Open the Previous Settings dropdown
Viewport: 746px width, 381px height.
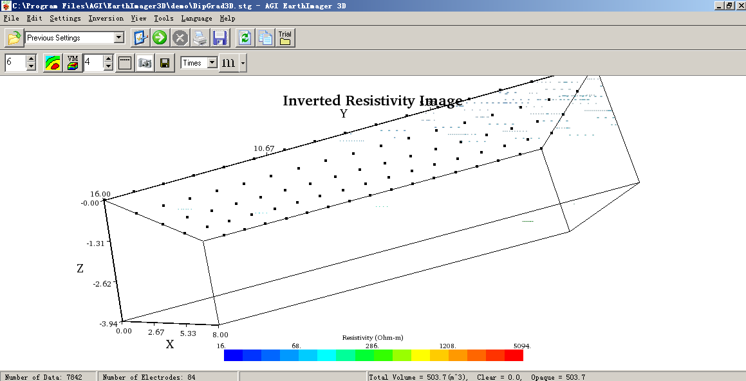[x=119, y=37]
